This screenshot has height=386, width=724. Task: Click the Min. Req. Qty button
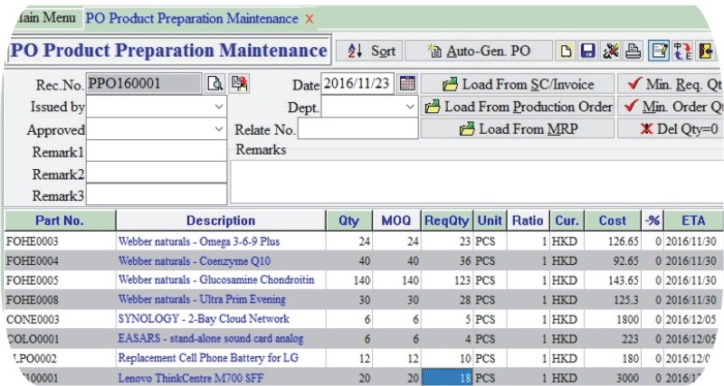[x=671, y=84]
